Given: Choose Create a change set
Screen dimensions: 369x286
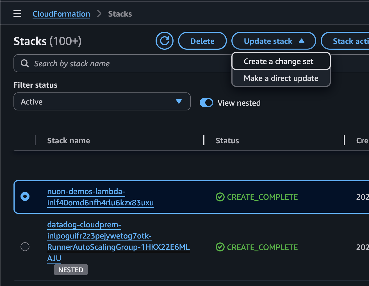Looking at the screenshot, I should (x=281, y=61).
